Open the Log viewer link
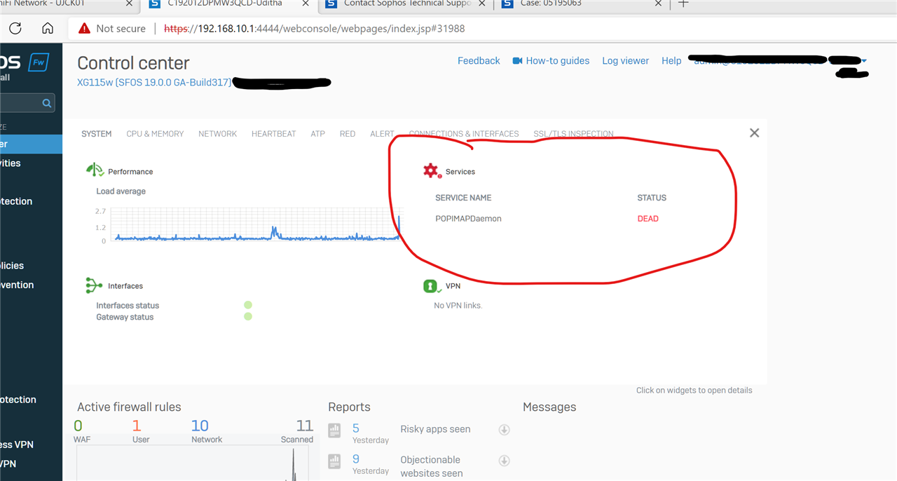This screenshot has height=481, width=897. pyautogui.click(x=626, y=61)
